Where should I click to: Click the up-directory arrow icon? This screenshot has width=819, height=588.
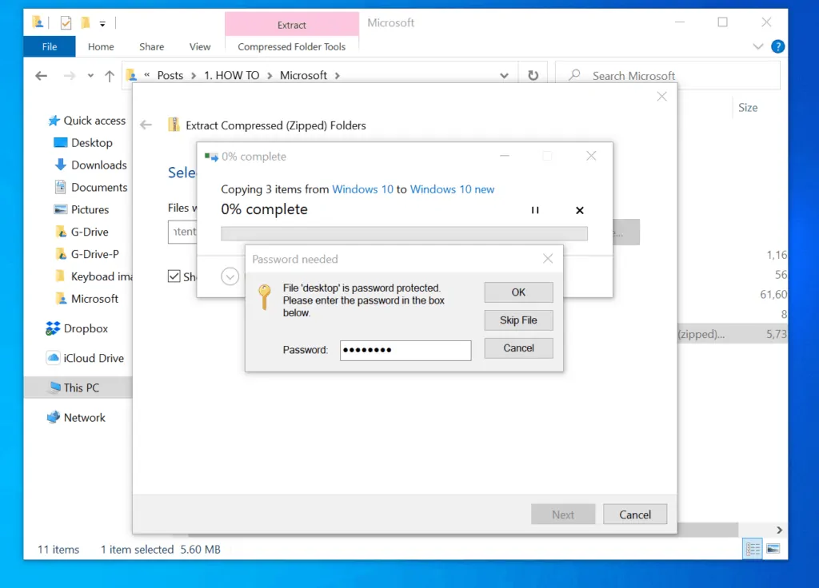tap(110, 76)
